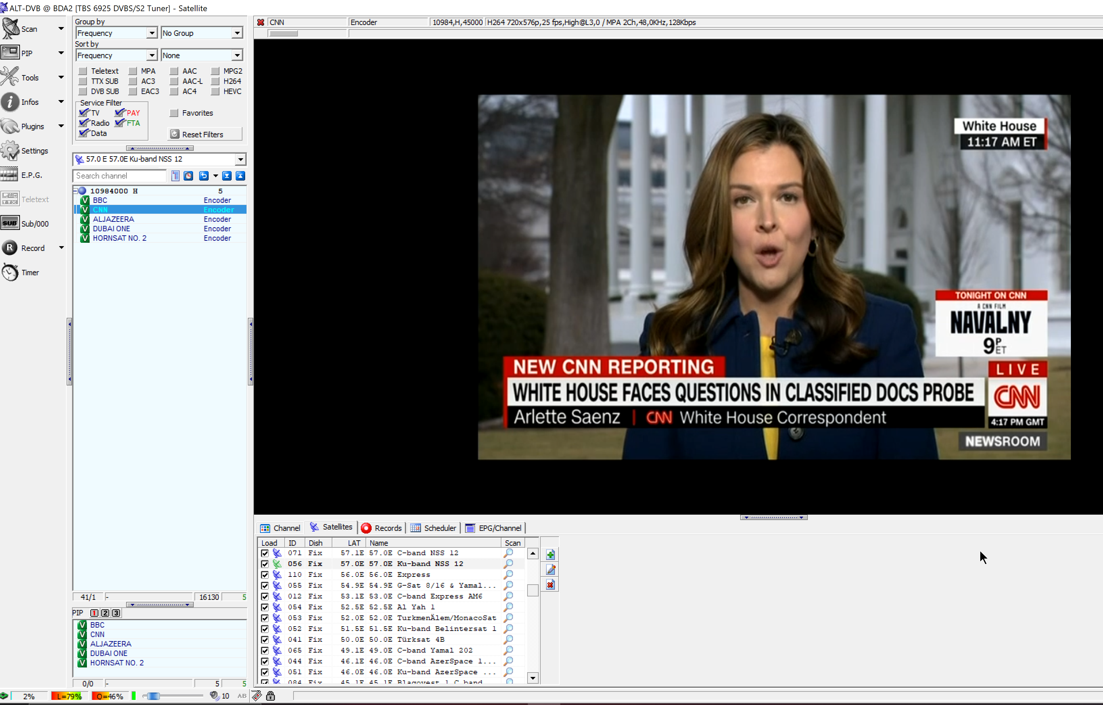Click scan magnifier for 57.0E C-band NSS 12
The width and height of the screenshot is (1103, 705).
509,553
